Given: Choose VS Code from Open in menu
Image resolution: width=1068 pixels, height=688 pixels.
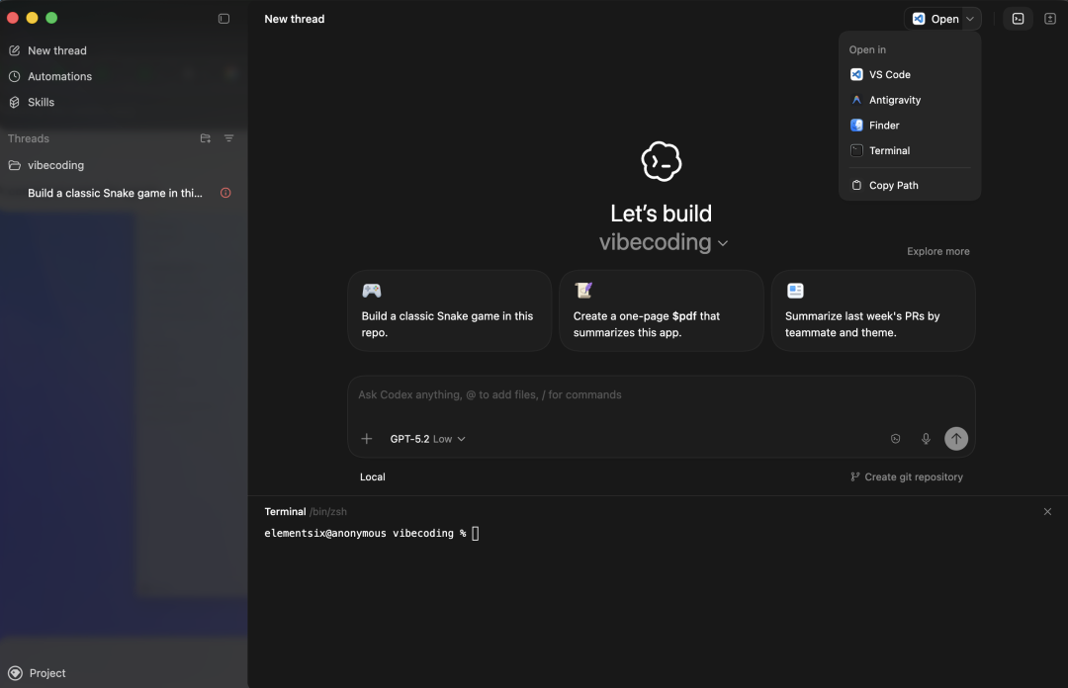Looking at the screenshot, I should pyautogui.click(x=910, y=74).
